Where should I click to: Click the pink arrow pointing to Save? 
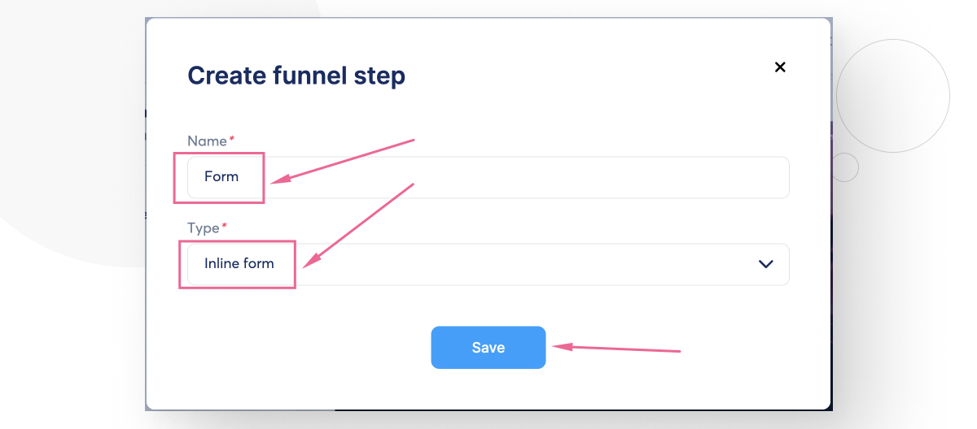[619, 349]
